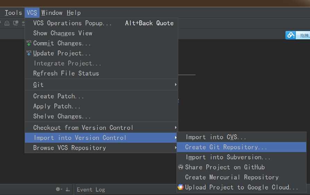310x195 pixels.
Task: Open the Help menu
Action: tap(74, 13)
